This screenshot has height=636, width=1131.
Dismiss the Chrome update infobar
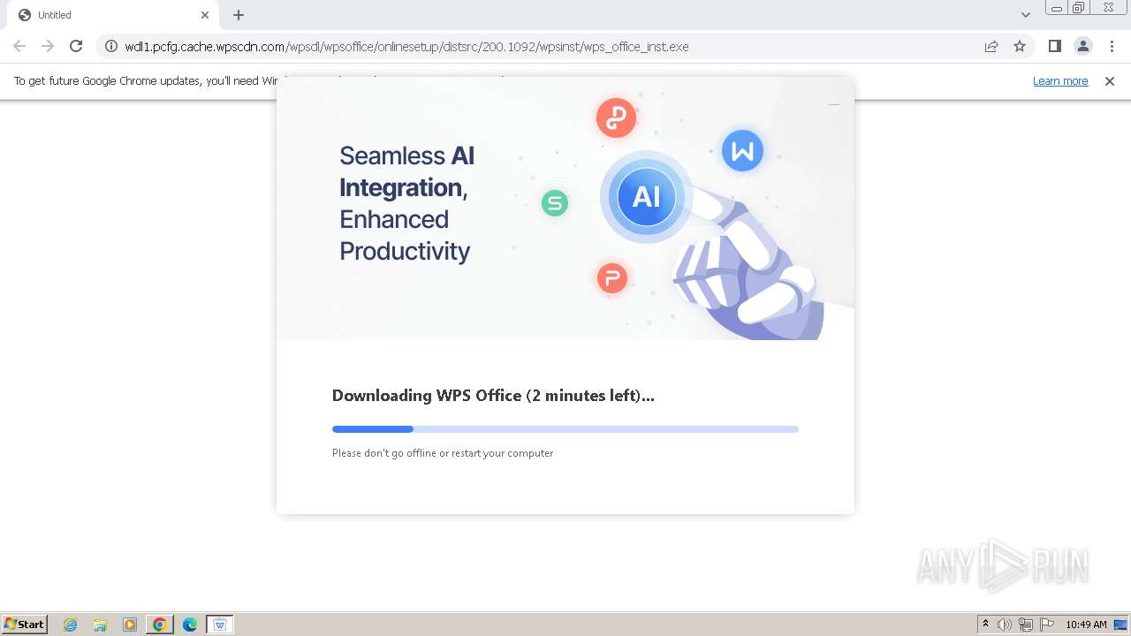pos(1110,81)
